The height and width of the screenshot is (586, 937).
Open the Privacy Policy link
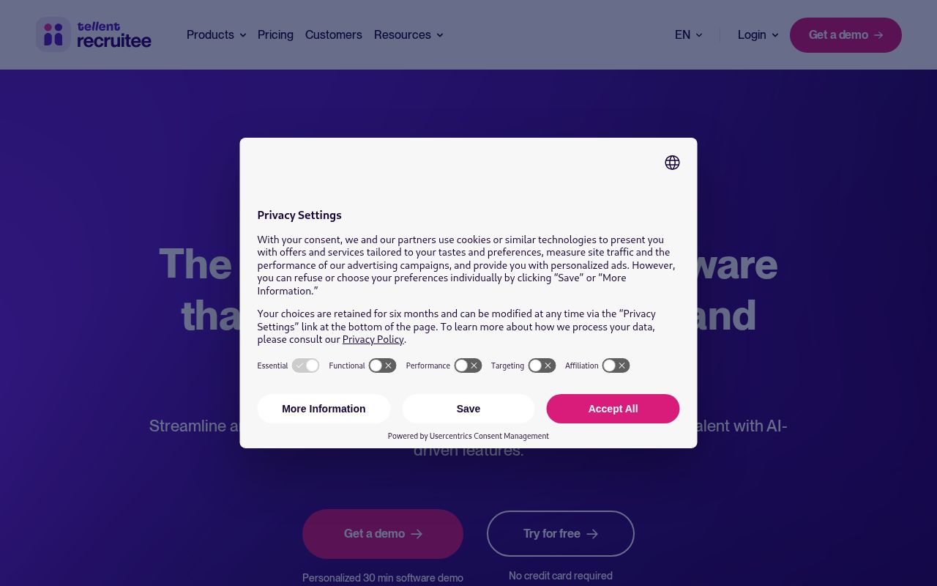pos(373,339)
